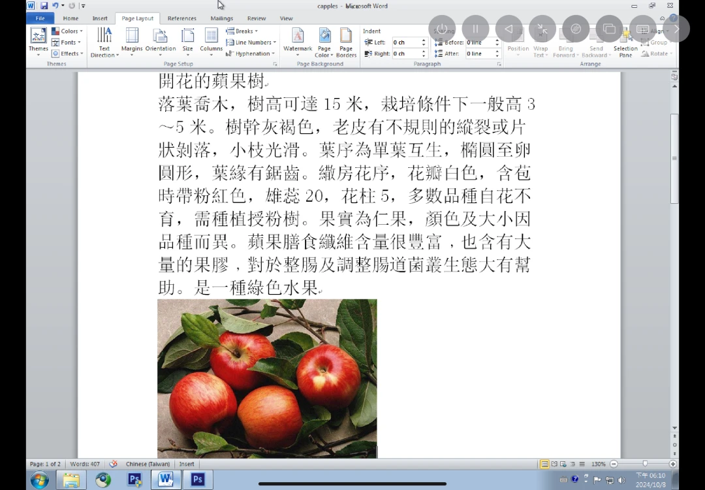The image size is (705, 490).
Task: Click the Save icon in Quick Access
Action: click(x=44, y=6)
